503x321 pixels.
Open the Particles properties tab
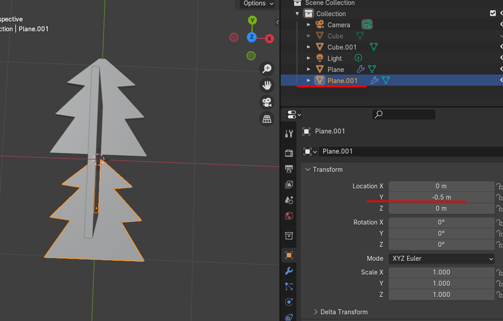point(289,287)
